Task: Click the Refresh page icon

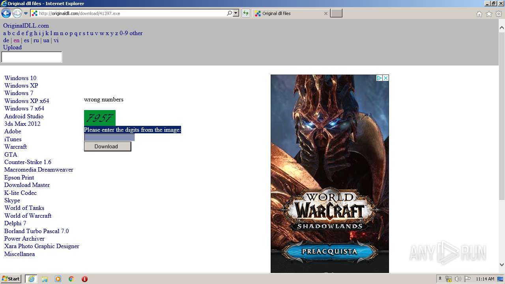Action: click(246, 13)
